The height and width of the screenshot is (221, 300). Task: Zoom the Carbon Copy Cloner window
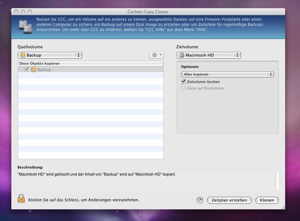(30, 12)
